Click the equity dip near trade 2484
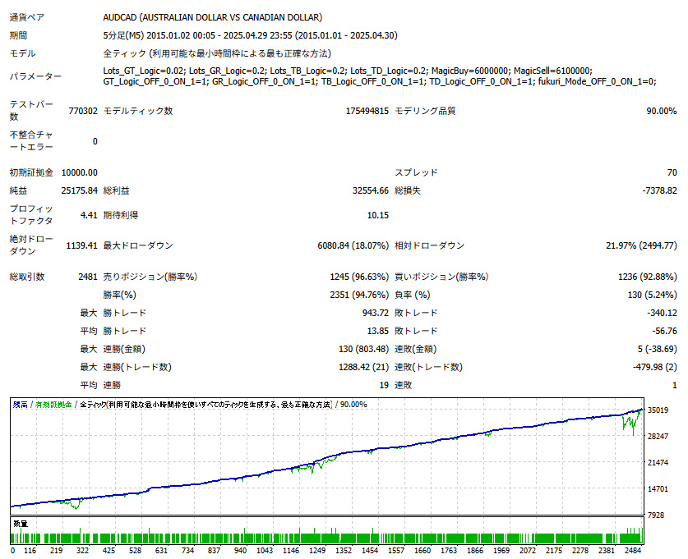The height and width of the screenshot is (559, 688). (630, 424)
